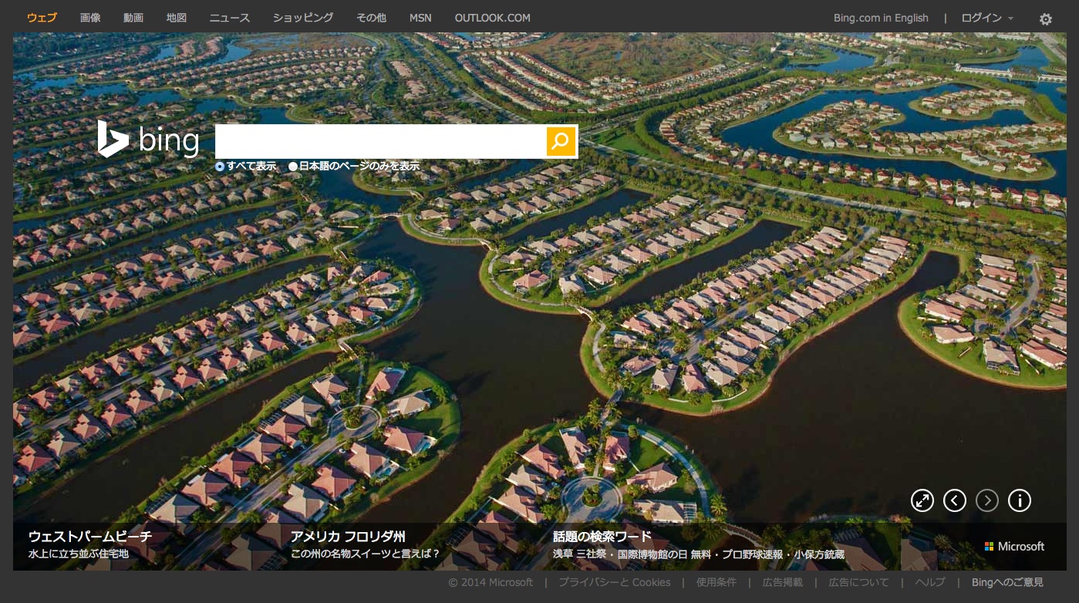This screenshot has width=1079, height=603.
Task: Go to the ニュース tab
Action: click(230, 18)
